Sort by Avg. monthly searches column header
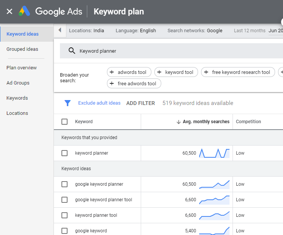 (206, 122)
